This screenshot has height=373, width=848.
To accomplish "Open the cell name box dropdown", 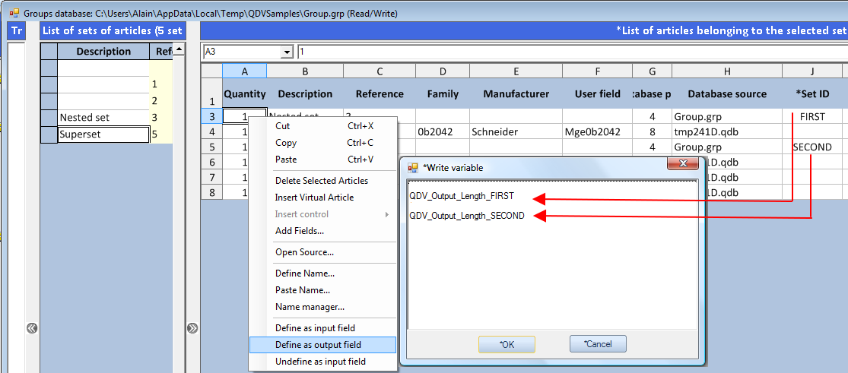I will tap(287, 52).
